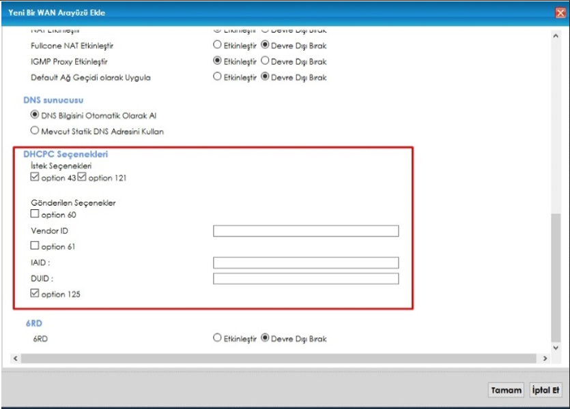This screenshot has height=409, width=570.
Task: Enable Default Ağ Geçidi olarak Uygula
Action: point(217,76)
